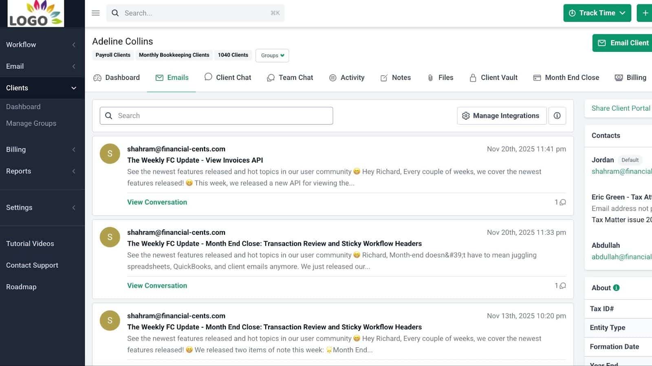Click the Client Chat bubble icon
Image resolution: width=652 pixels, height=366 pixels.
(208, 77)
